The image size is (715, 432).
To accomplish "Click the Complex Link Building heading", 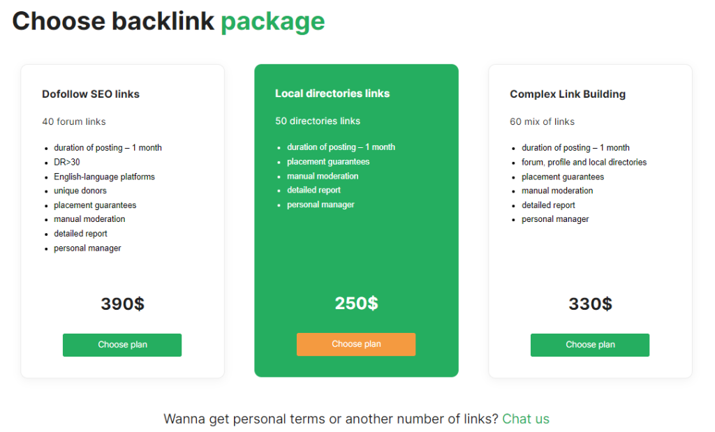I will (568, 94).
